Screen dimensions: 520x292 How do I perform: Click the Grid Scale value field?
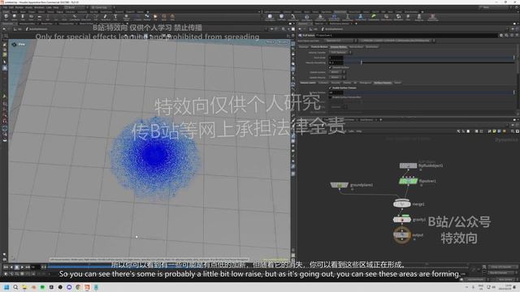(336, 58)
